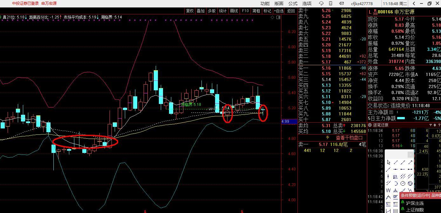Click the 返回 back button

click(291, 11)
